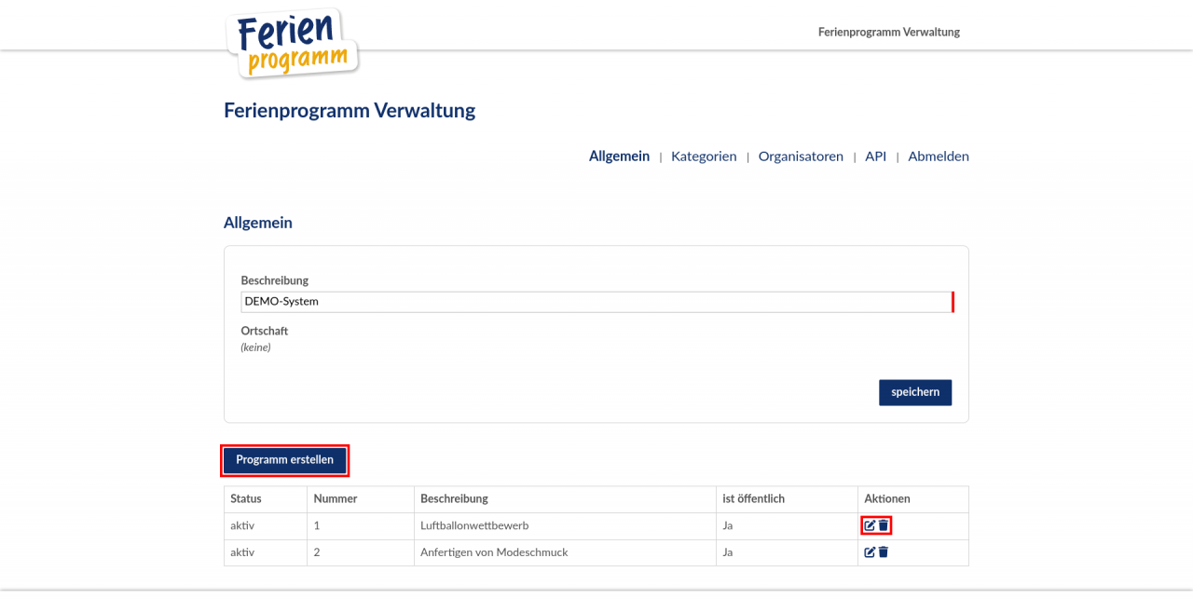1193x599 pixels.
Task: Create a program with Programm erstellen
Action: click(x=284, y=460)
